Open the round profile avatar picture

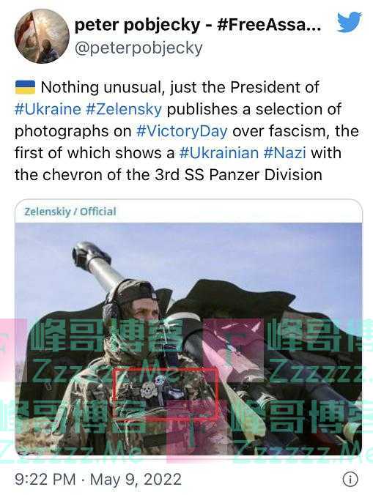coord(42,36)
